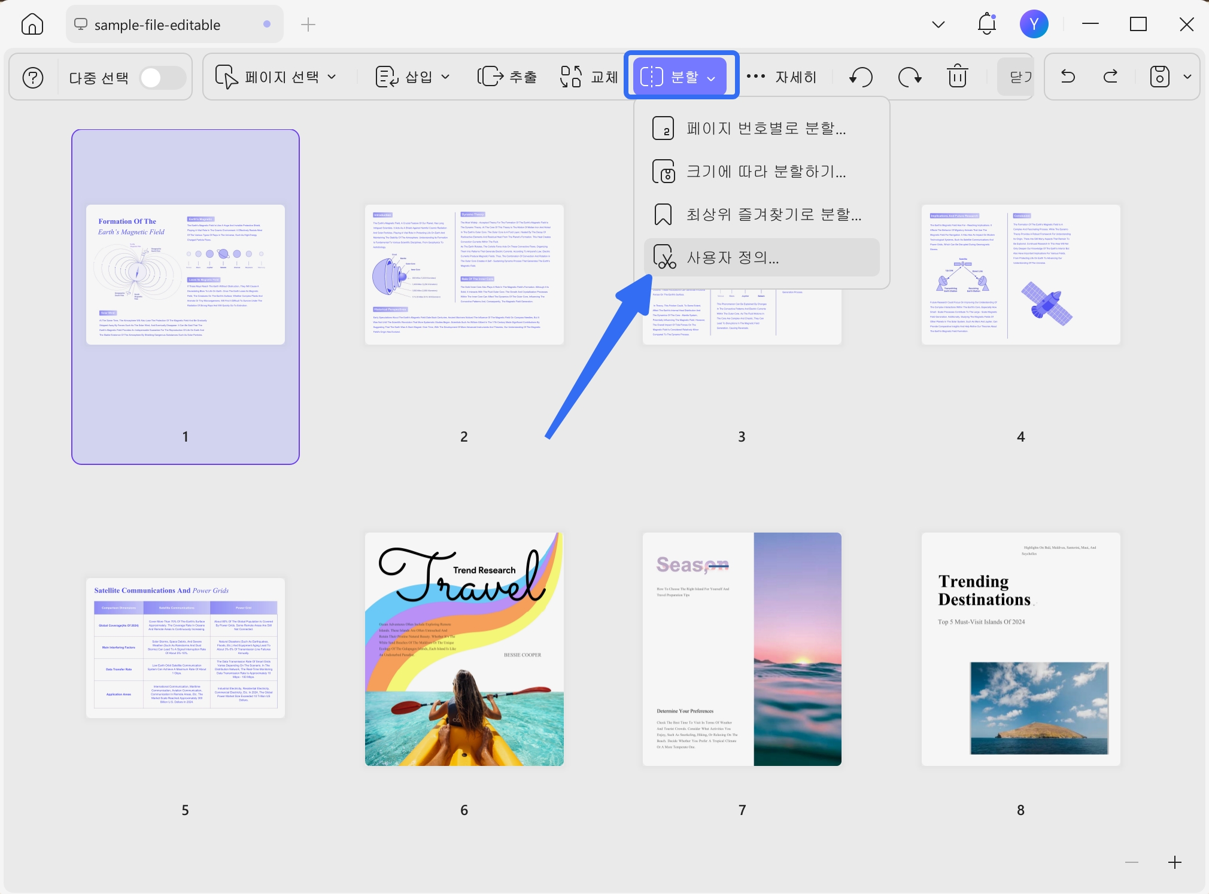This screenshot has height=894, width=1209.
Task: Choose 사용자 정의 menu option
Action: point(762,258)
